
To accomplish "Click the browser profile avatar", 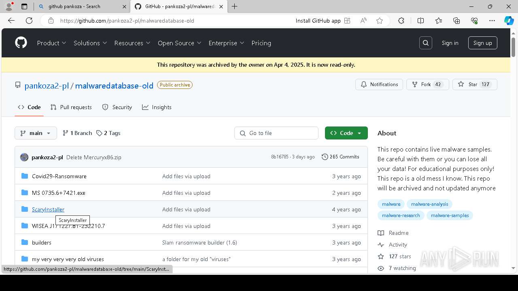I will (x=9, y=6).
